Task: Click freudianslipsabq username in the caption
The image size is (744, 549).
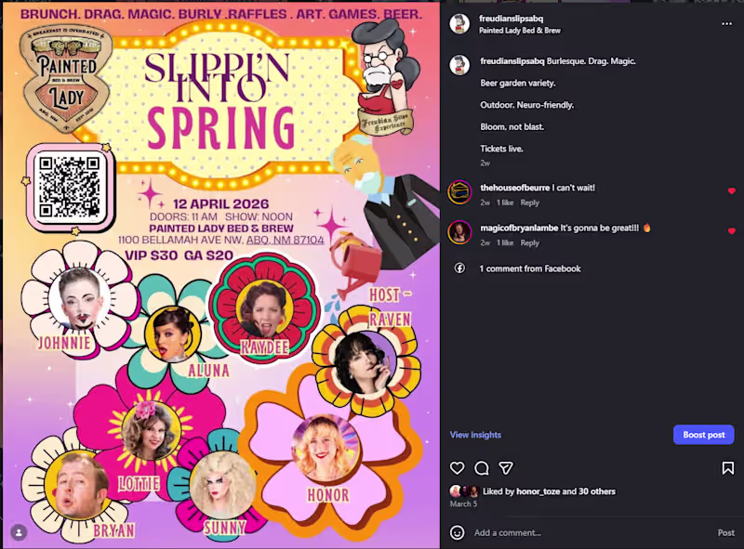Action: tap(512, 61)
